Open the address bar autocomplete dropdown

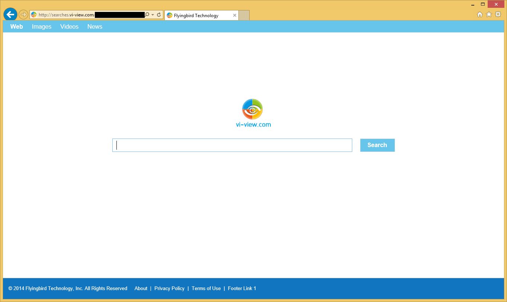pyautogui.click(x=153, y=15)
